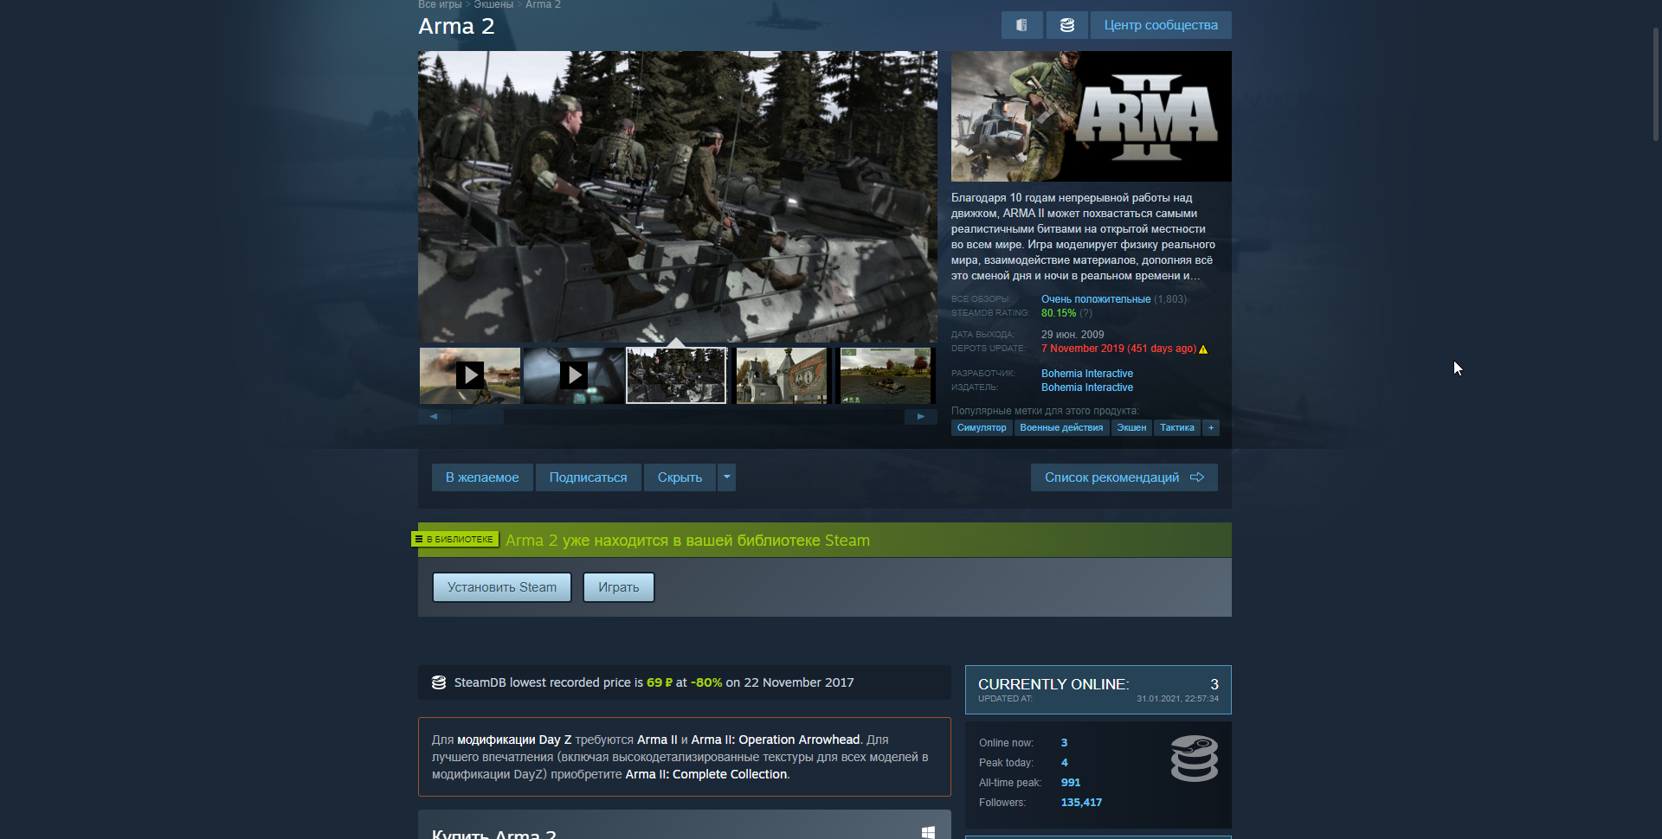Play the second trailer showing a cockpit

(x=573, y=375)
